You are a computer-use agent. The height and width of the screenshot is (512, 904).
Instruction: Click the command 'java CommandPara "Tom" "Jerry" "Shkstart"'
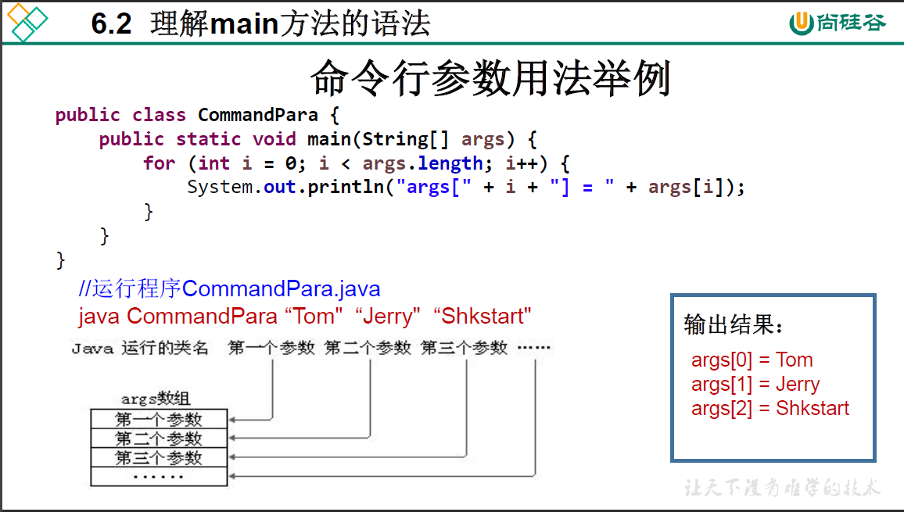pyautogui.click(x=304, y=316)
